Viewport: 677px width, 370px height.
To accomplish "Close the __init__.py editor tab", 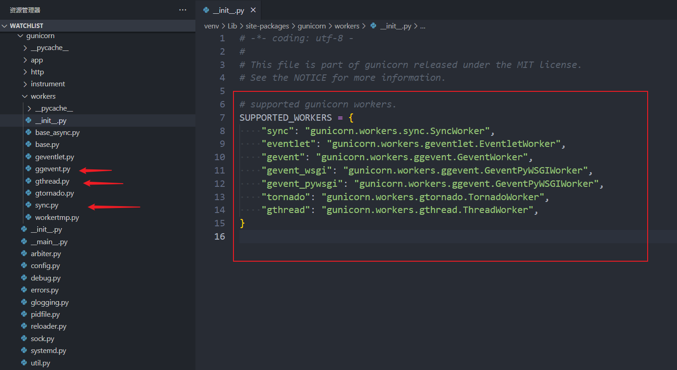I will point(253,10).
